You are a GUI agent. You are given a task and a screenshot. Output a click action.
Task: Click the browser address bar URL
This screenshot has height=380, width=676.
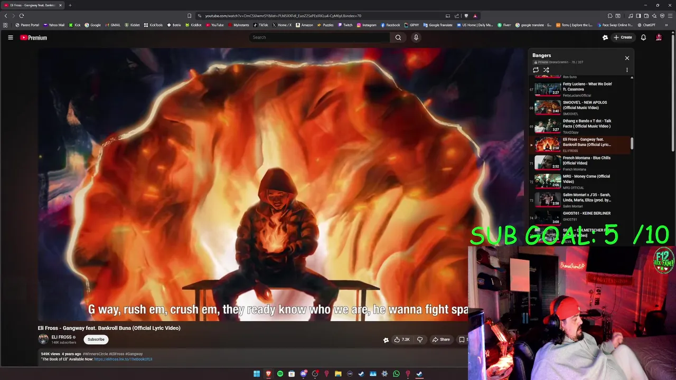[283, 16]
